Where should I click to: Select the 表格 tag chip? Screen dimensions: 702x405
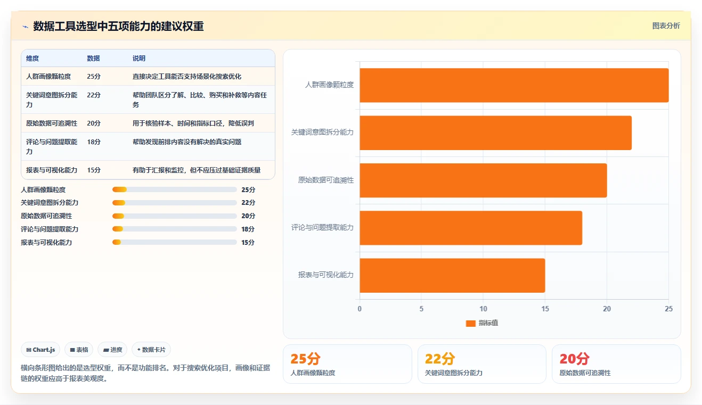click(x=79, y=350)
